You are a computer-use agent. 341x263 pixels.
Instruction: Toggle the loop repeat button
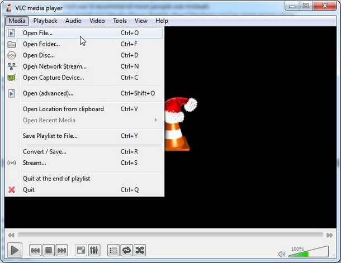[x=126, y=250]
